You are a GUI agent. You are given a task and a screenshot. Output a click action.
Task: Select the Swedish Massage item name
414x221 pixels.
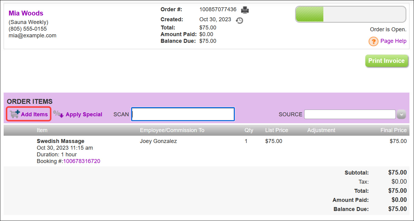60,141
